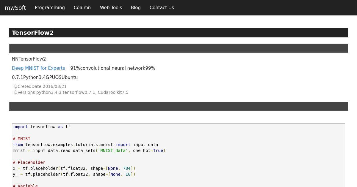Click the x = tf.placeholder code line
This screenshot has width=357, height=187.
pos(74,168)
